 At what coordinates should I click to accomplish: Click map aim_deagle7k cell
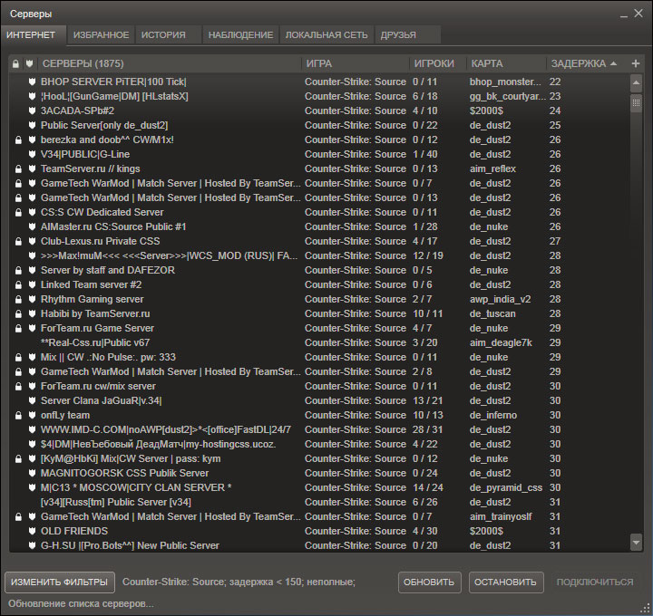(501, 342)
